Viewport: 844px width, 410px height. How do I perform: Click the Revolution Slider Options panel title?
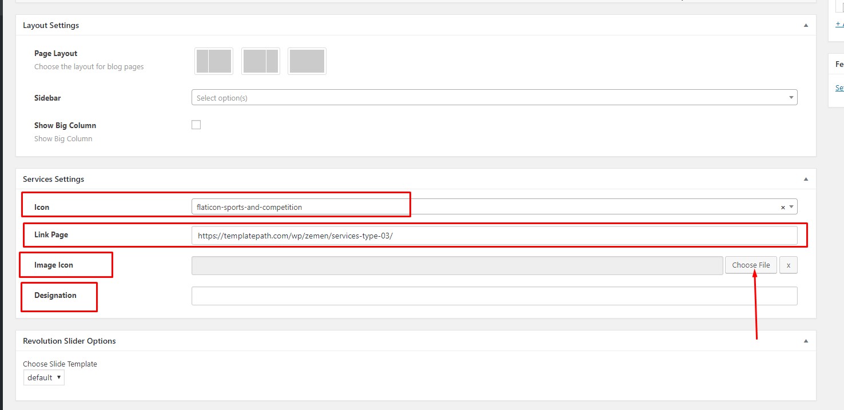coord(69,341)
